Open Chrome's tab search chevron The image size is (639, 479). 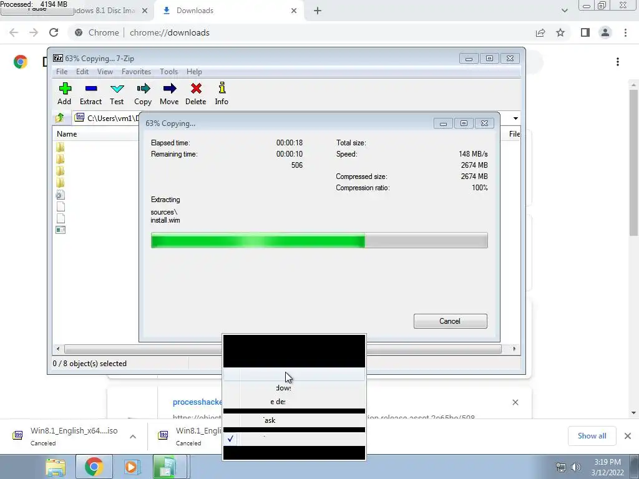tap(564, 11)
